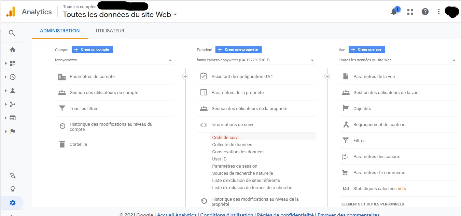Open the Realtime clock icon

13,77
